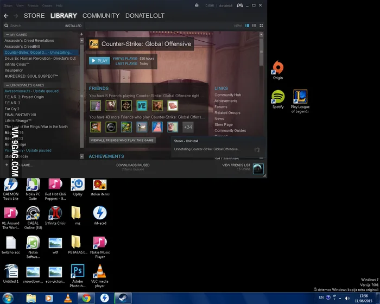Image resolution: width=380 pixels, height=304 pixels.
Task: Click View All Friends Who Play This Game
Action: click(122, 140)
